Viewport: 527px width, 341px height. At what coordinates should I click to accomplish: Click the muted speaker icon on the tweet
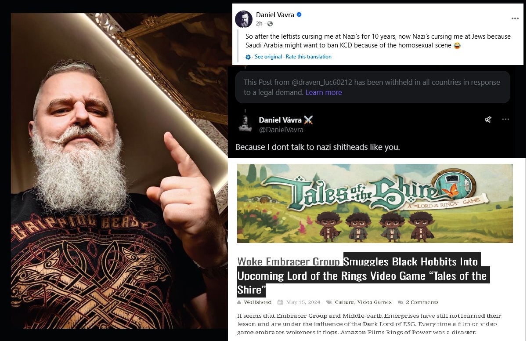pyautogui.click(x=488, y=120)
